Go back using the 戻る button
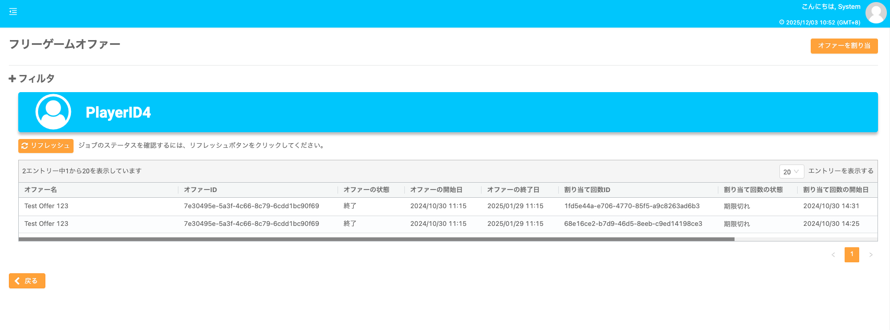Viewport: 890px width, 330px height. tap(27, 281)
